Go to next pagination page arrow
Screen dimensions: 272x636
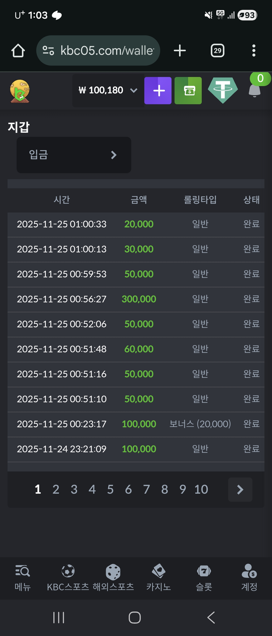pyautogui.click(x=240, y=489)
